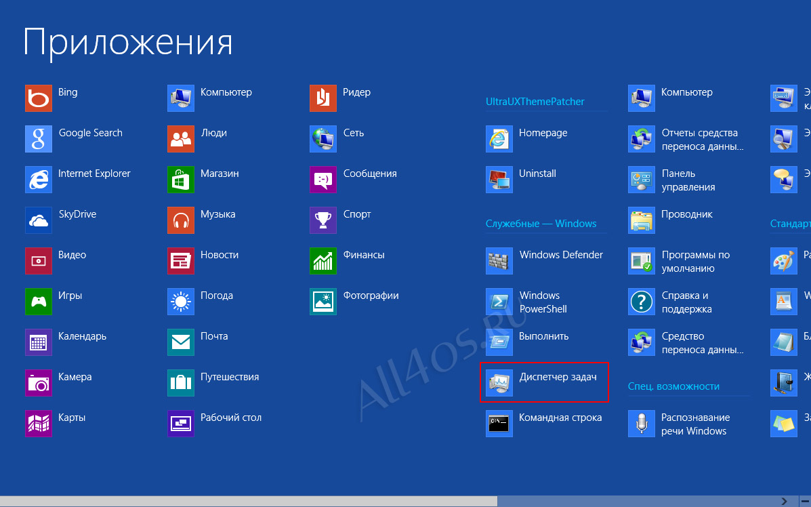Open the Сеть network icon
Viewport: 811px width, 507px height.
point(323,139)
